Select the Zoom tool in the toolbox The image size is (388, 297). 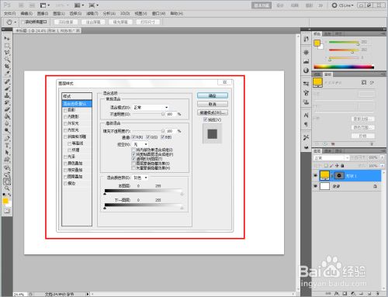point(7,188)
